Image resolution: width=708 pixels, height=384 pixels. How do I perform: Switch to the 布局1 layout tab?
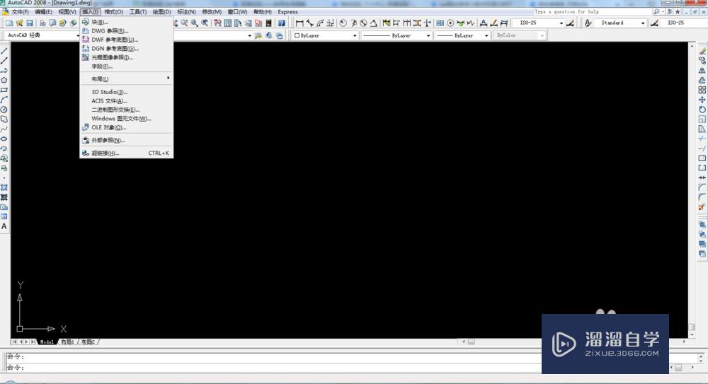tap(67, 342)
